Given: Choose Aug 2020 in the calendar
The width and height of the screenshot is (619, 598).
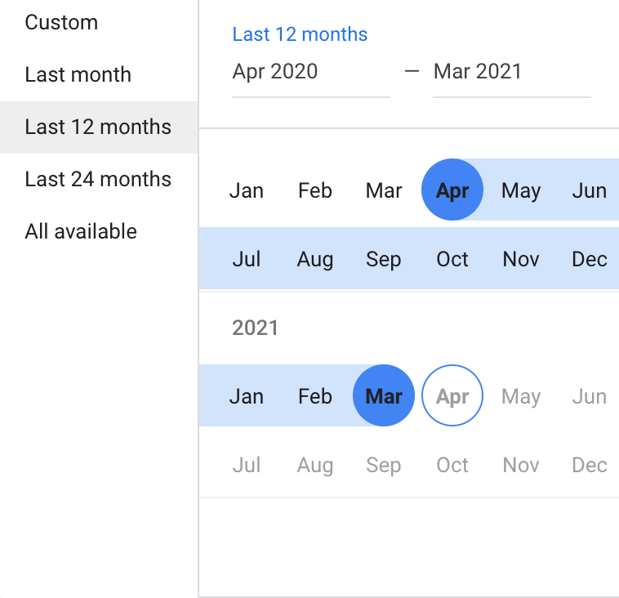Looking at the screenshot, I should pos(314,259).
